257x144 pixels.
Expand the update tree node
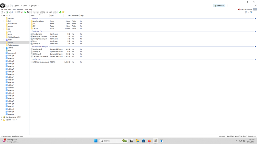pos(4,48)
